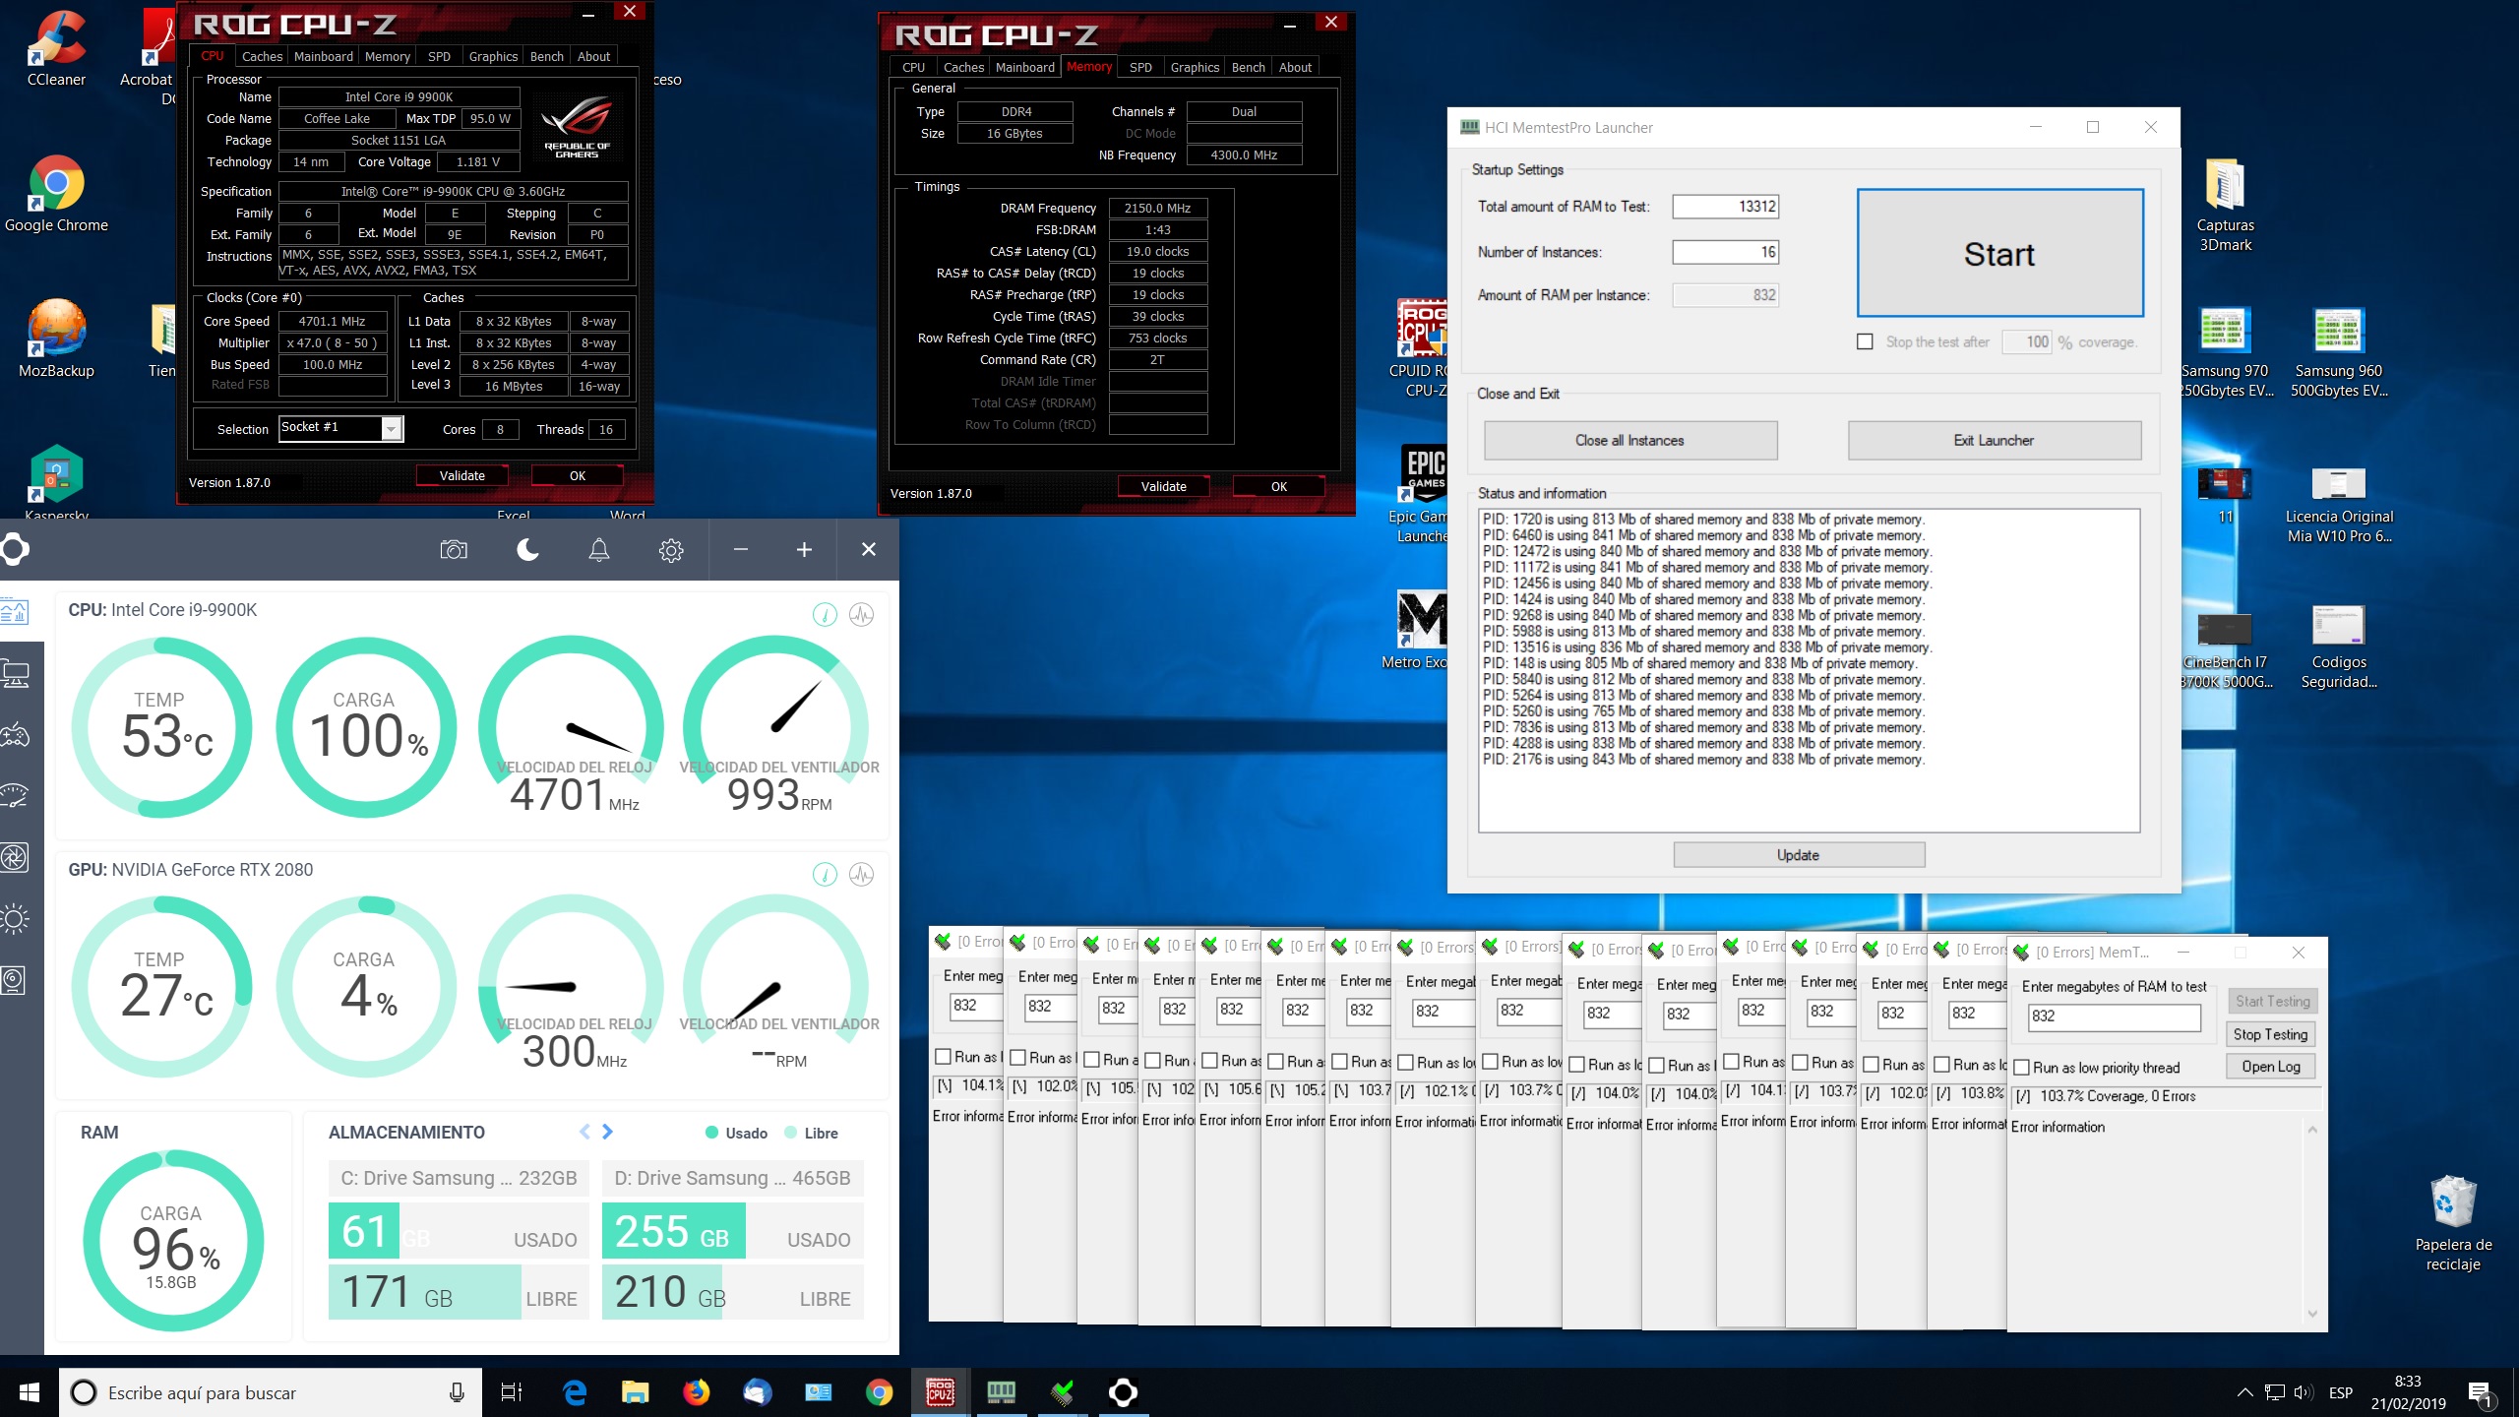The image size is (2519, 1417).
Task: Click CPU-Z icon in taskbar
Action: pyautogui.click(x=941, y=1392)
